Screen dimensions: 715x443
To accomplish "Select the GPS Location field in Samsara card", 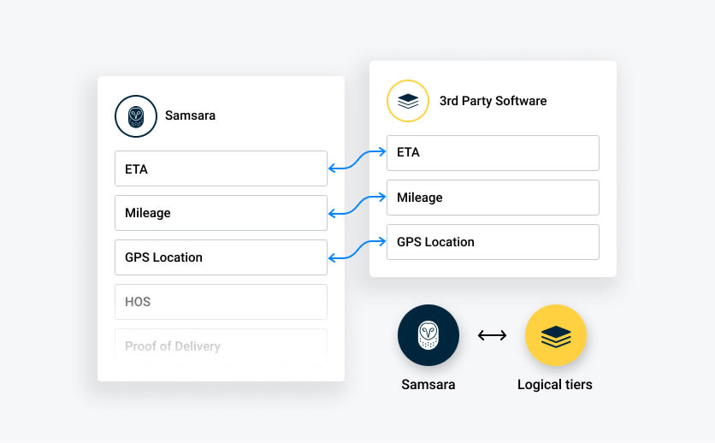I will (222, 257).
